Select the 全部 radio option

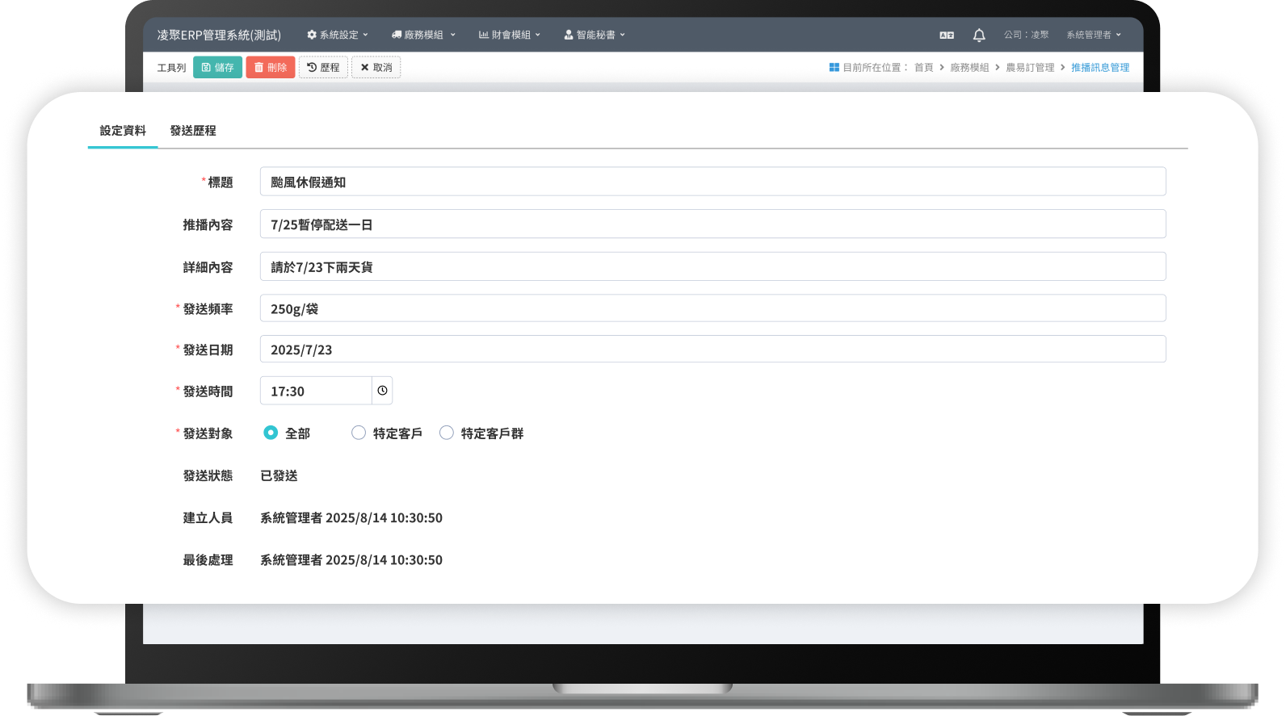[271, 433]
